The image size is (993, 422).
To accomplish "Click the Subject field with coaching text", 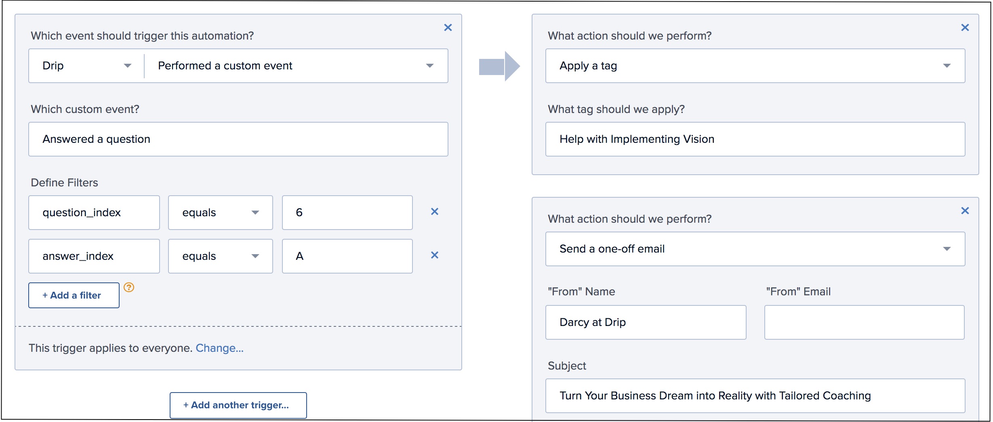I will pos(755,396).
